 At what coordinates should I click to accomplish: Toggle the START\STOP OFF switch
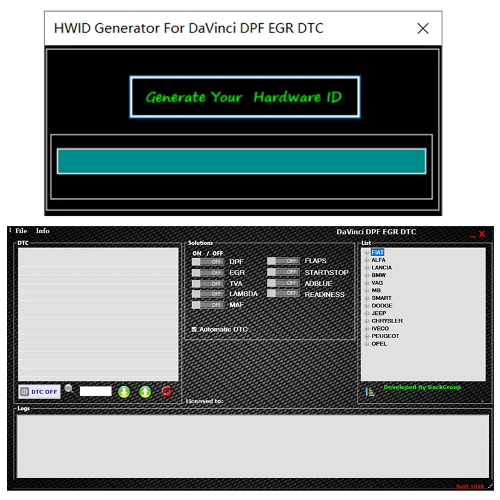pyautogui.click(x=282, y=272)
